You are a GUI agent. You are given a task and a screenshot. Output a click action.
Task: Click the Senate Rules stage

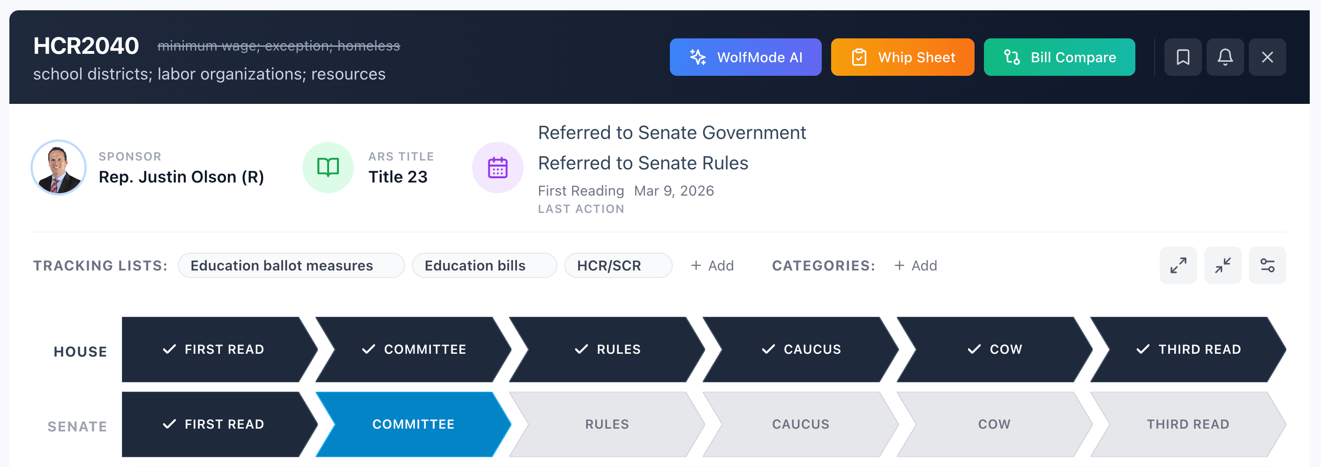click(607, 424)
